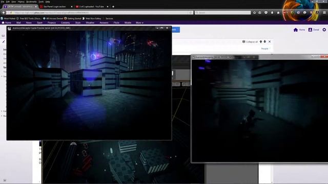Click the letter A extension icon
Image resolution: width=328 pixels, height=184 pixels.
pos(317,13)
